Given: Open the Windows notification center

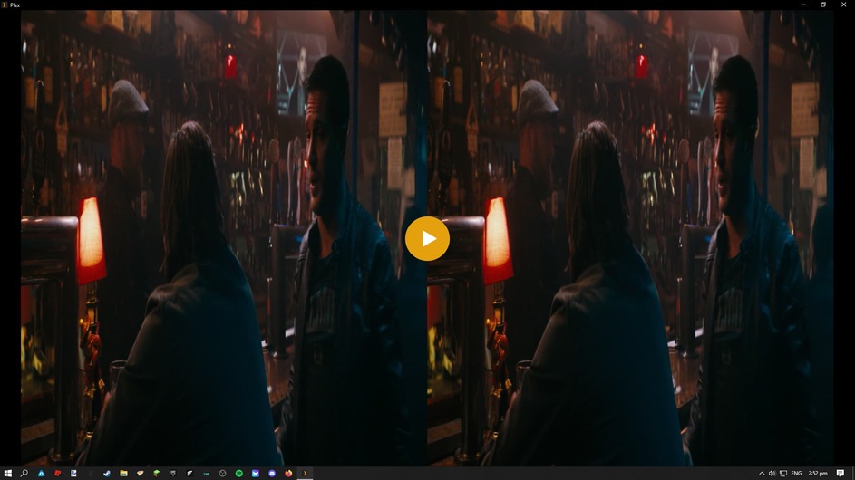Looking at the screenshot, I should 840,474.
